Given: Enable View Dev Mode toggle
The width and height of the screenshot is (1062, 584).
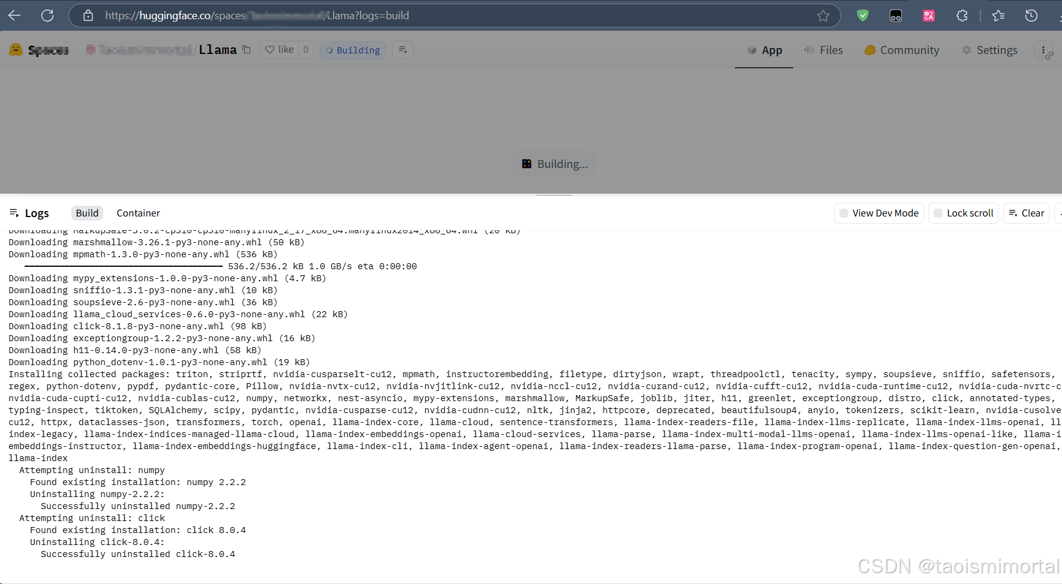Looking at the screenshot, I should point(845,213).
